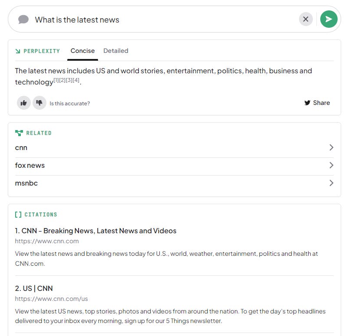This screenshot has height=336, width=345.
Task: Click the CNN.com citation description text
Action: click(x=166, y=259)
